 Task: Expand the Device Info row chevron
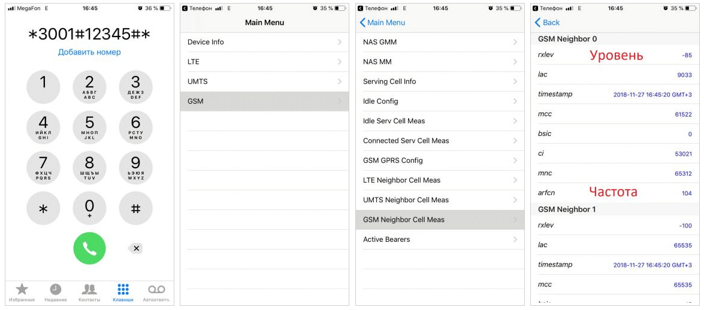[340, 42]
